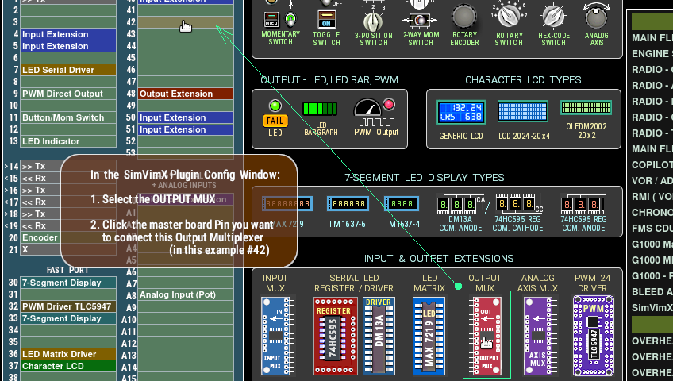Choose the DM13A serial LED driver chip
The width and height of the screenshot is (673, 381).
(379, 334)
